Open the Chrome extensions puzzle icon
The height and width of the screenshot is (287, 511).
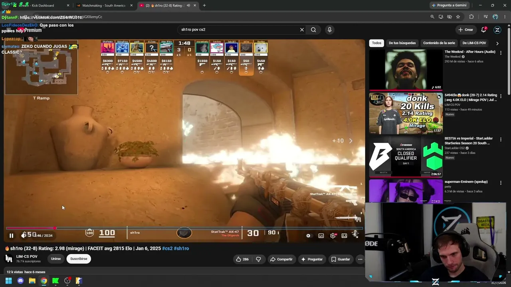[x=471, y=17]
